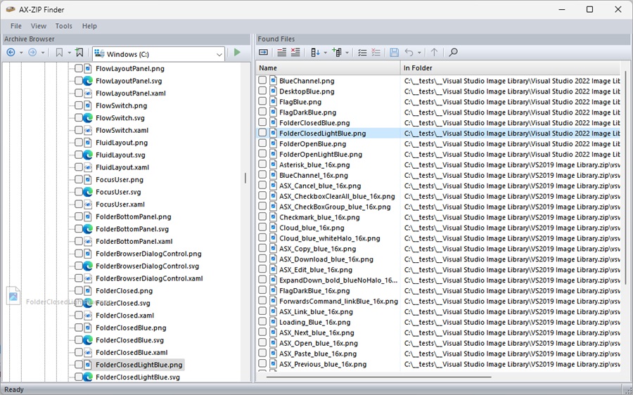Click the add columns icon with green plus
633x395 pixels.
click(x=336, y=53)
